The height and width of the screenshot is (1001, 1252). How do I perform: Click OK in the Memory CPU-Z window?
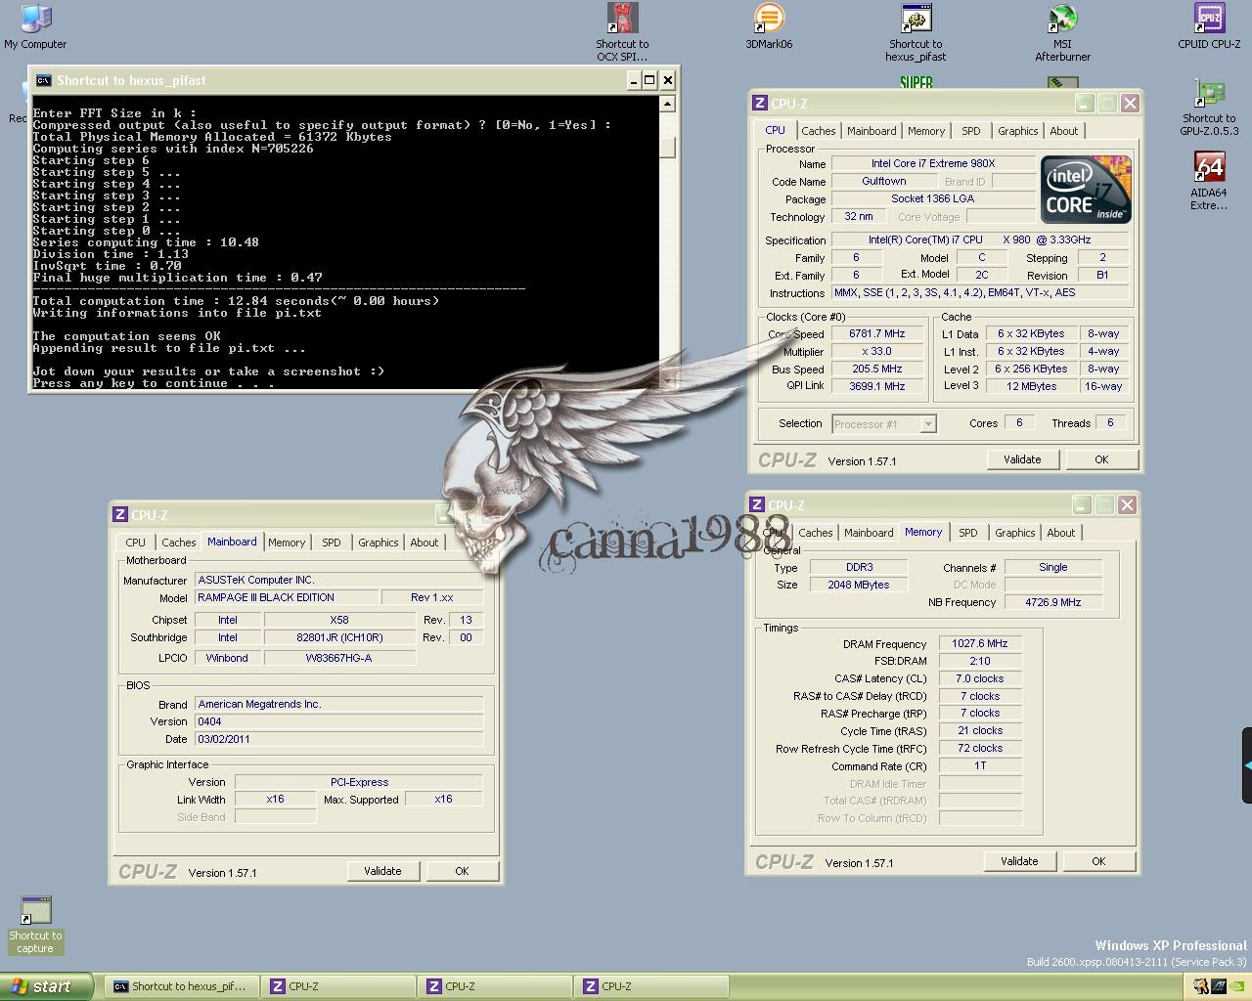pos(1098,861)
